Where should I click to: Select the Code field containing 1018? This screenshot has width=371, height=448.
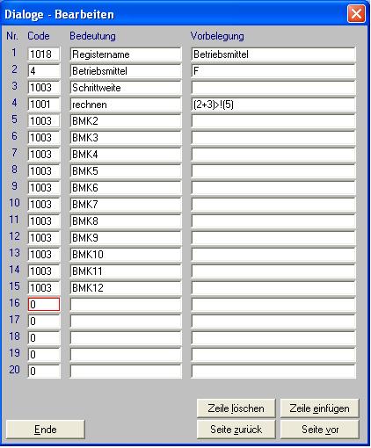pos(44,54)
